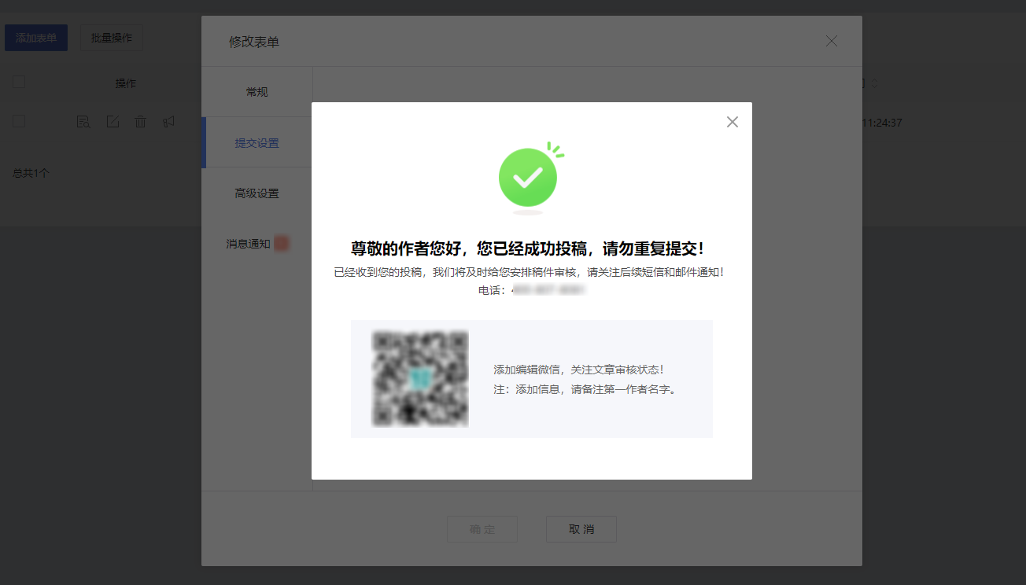Open the 批量操作 button
The height and width of the screenshot is (585, 1026).
click(112, 38)
